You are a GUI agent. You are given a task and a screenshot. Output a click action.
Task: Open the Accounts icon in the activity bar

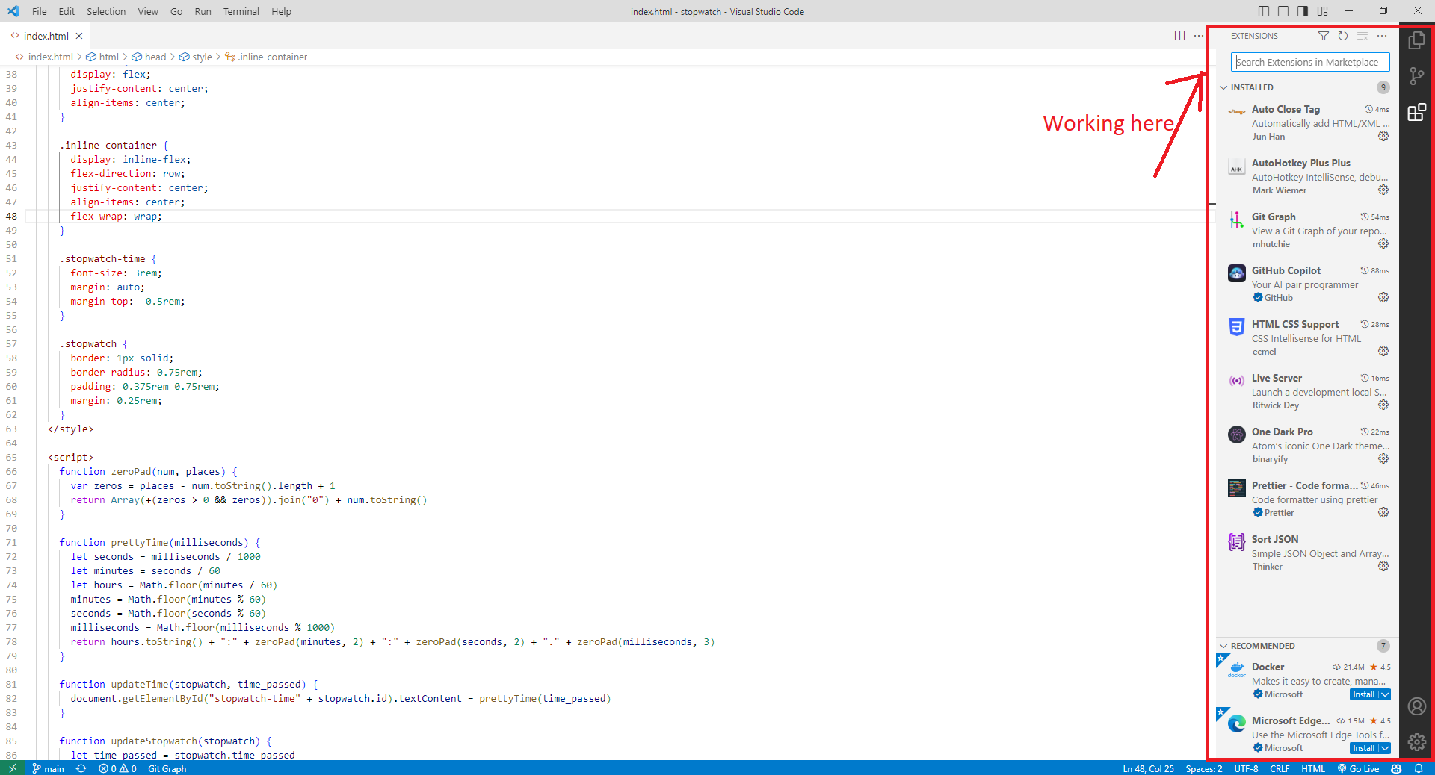click(x=1416, y=706)
